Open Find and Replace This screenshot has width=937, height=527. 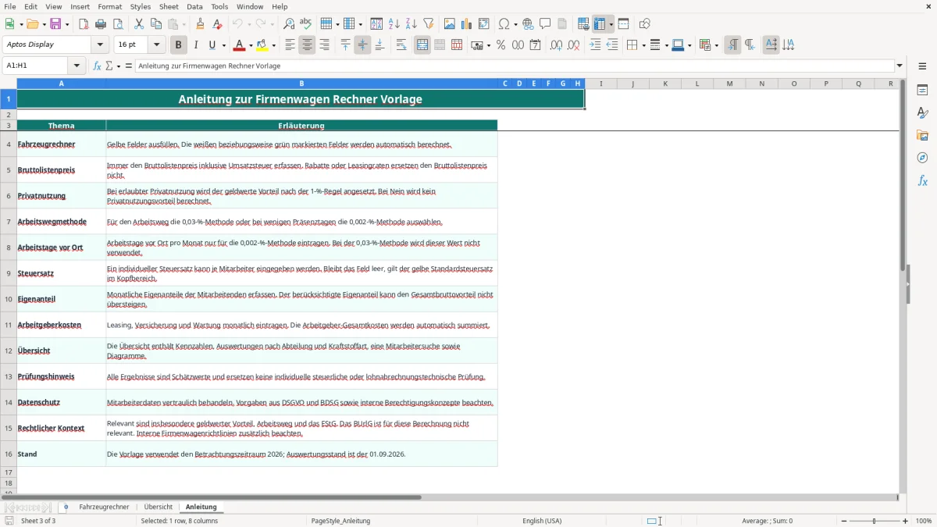pos(289,24)
